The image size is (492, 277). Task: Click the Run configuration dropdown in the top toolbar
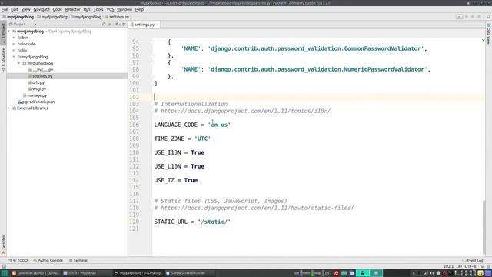[459, 17]
